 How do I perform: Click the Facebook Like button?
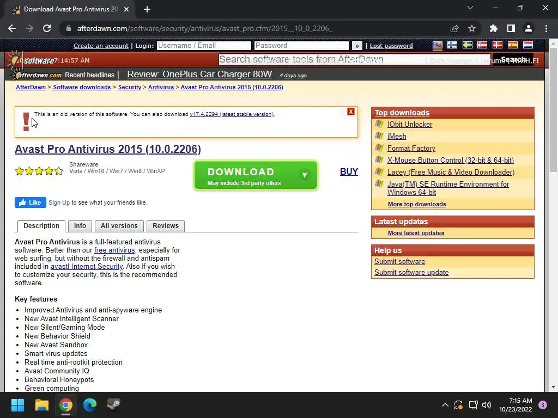(31, 202)
